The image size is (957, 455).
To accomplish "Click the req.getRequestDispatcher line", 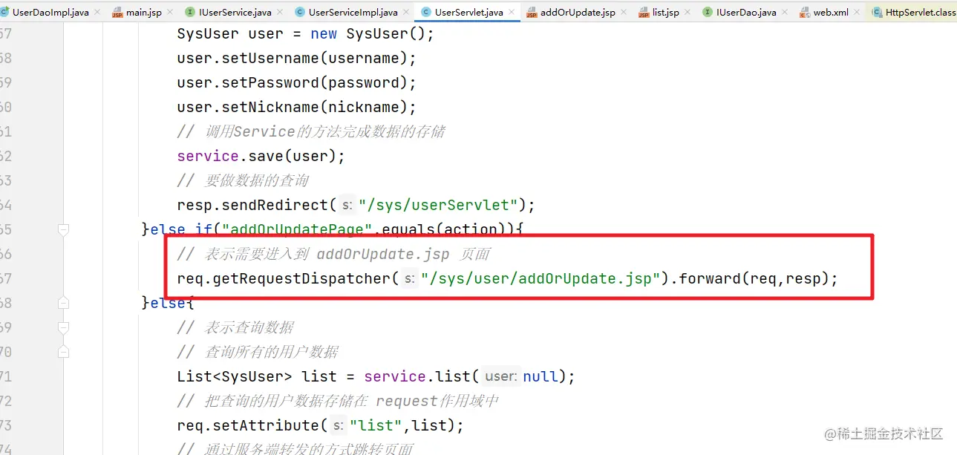I will click(507, 278).
